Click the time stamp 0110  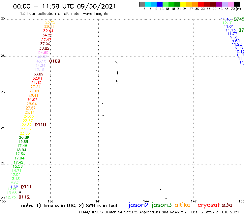point(40,125)
